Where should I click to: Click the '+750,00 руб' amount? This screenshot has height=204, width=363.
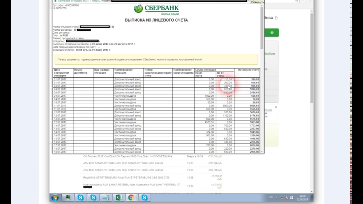tap(214, 156)
